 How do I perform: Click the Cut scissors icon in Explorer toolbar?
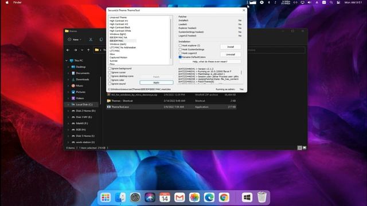pos(91,39)
